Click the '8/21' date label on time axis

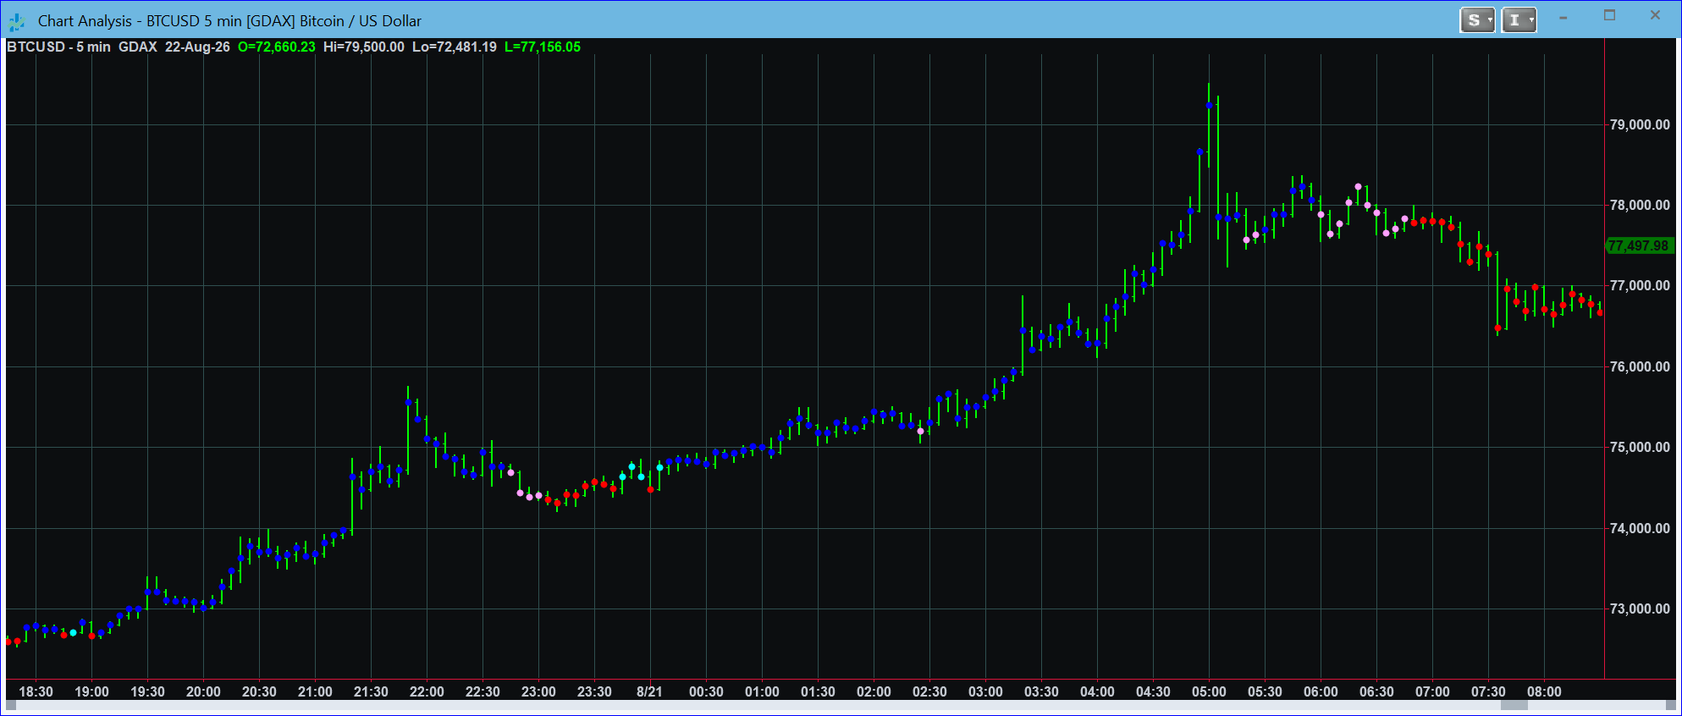pos(649,691)
